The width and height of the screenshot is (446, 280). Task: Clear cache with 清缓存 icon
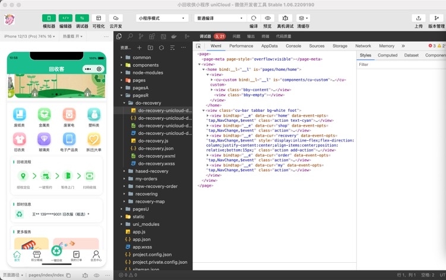tap(303, 18)
